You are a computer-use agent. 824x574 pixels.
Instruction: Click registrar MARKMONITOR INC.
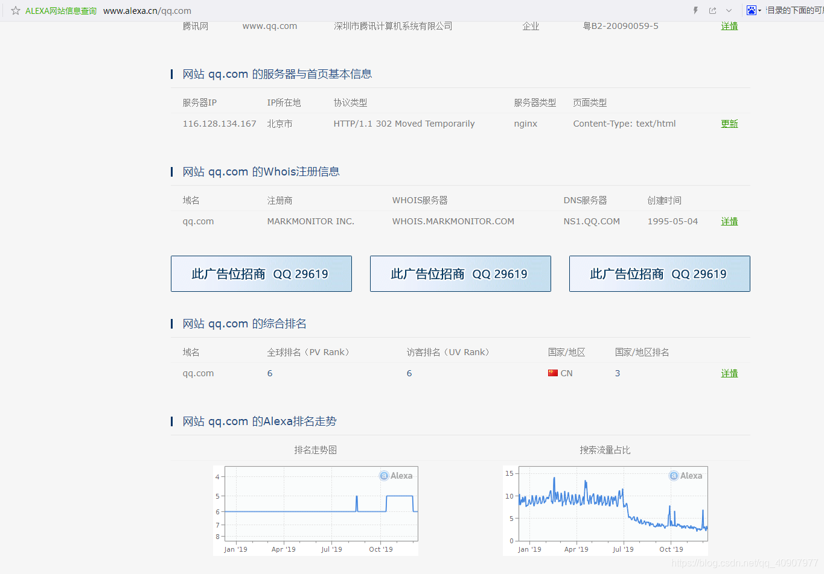pyautogui.click(x=311, y=221)
